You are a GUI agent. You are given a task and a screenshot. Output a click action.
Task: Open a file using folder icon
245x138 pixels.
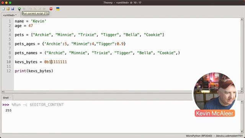pos(8,9)
